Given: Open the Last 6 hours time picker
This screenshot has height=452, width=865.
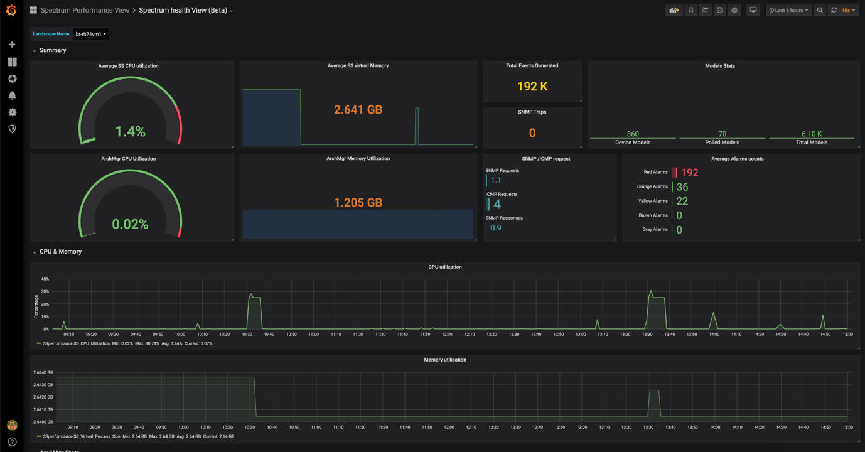Looking at the screenshot, I should pyautogui.click(x=789, y=10).
